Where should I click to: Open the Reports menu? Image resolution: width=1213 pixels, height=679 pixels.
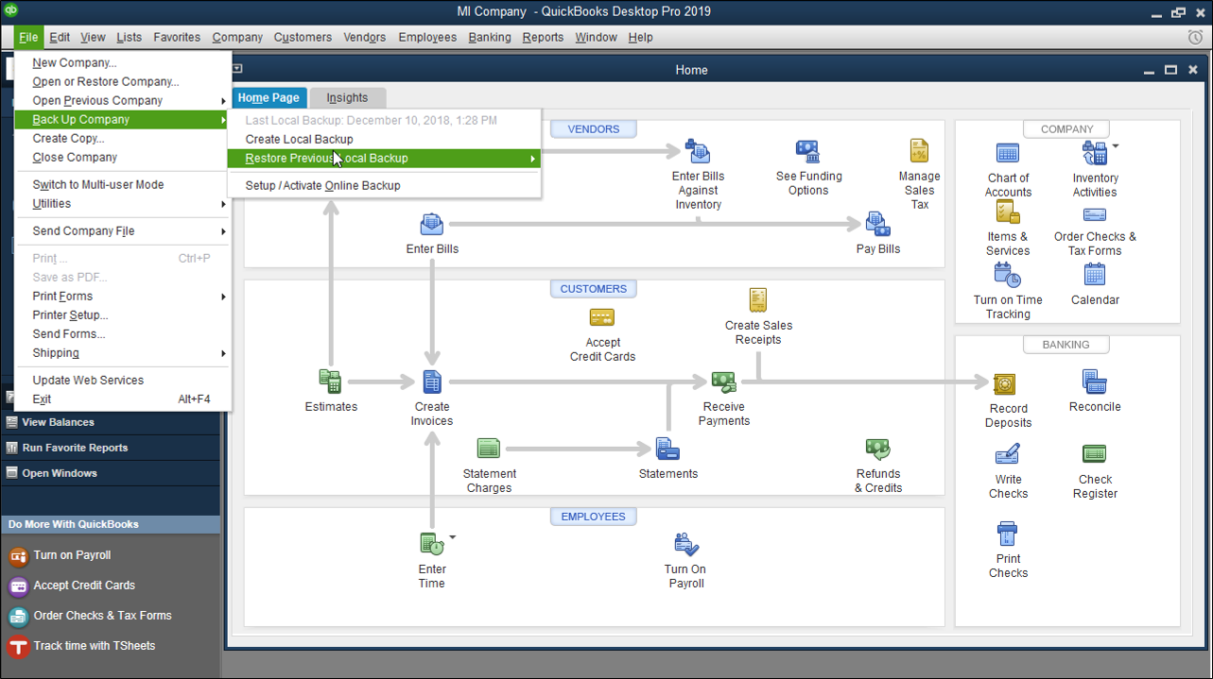pyautogui.click(x=543, y=37)
